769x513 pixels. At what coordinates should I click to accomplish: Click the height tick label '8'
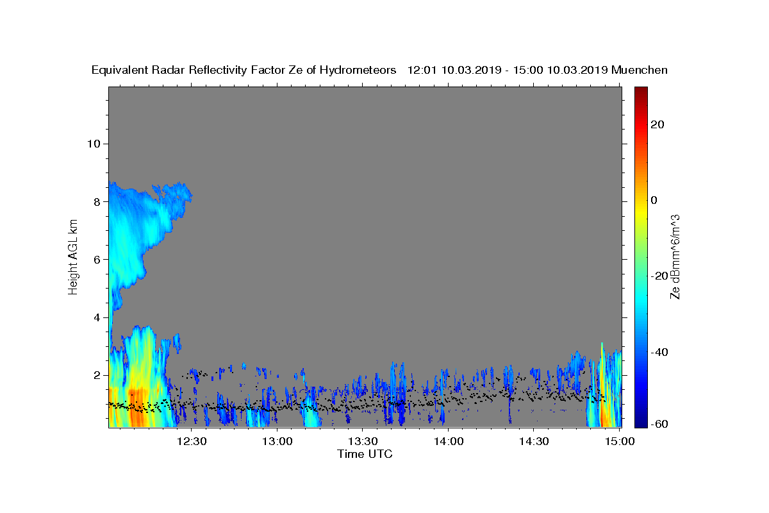click(96, 201)
